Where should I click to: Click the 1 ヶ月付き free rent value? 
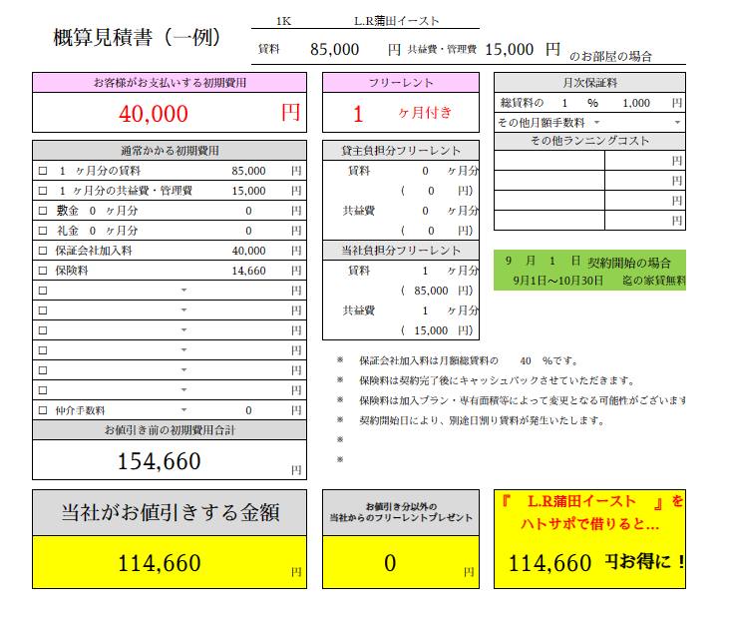[x=402, y=113]
